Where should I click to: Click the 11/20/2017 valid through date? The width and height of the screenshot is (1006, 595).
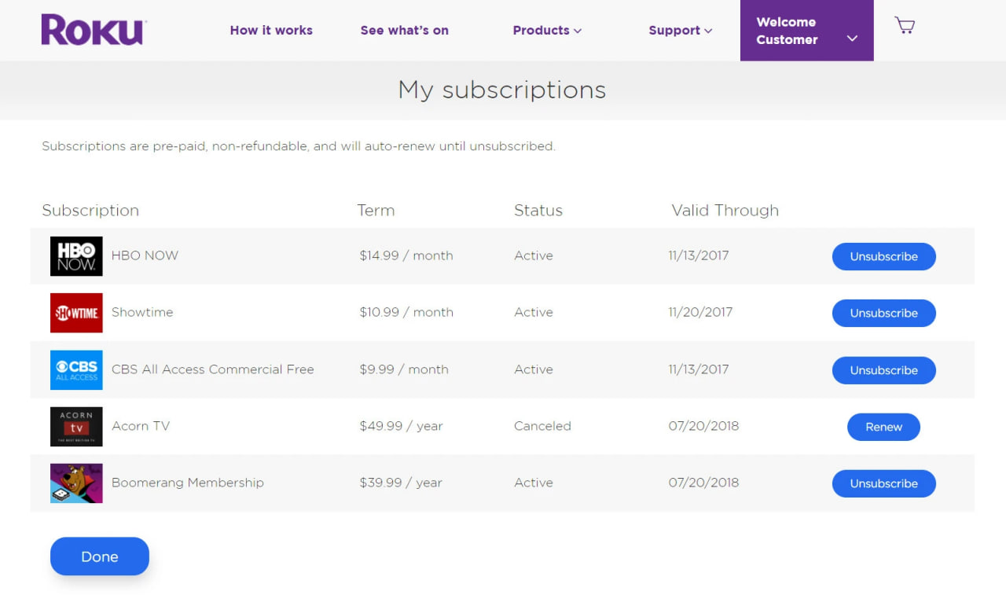tap(700, 312)
